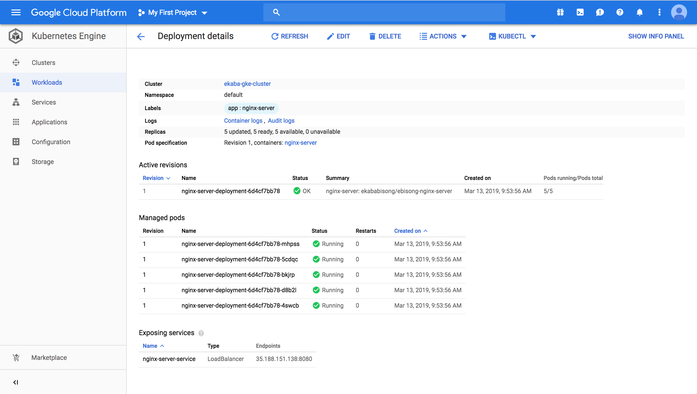This screenshot has width=697, height=394.
Task: Click the Storage sidebar icon
Action: coord(16,162)
